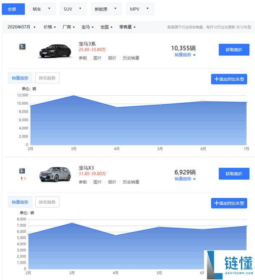Open the MPV category dropdown
The image size is (255, 280).
coord(140,9)
